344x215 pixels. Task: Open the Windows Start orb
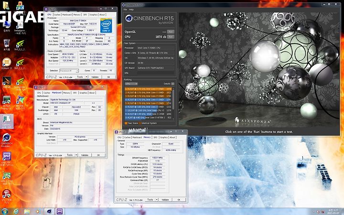pyautogui.click(x=5, y=211)
